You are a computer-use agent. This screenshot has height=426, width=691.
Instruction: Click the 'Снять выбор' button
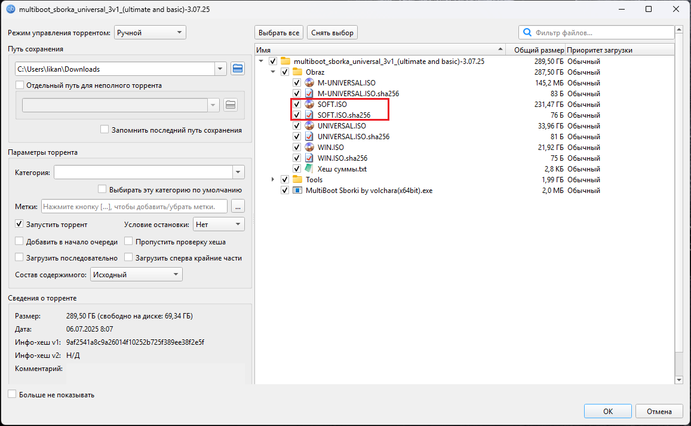(332, 33)
